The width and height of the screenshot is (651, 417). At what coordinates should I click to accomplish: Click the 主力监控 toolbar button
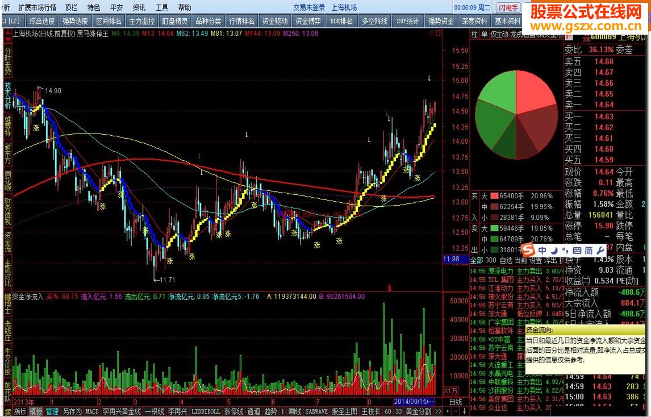pyautogui.click(x=142, y=21)
